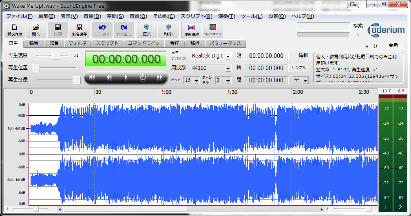
Task: Click the rewind playback button
Action: coord(109,77)
